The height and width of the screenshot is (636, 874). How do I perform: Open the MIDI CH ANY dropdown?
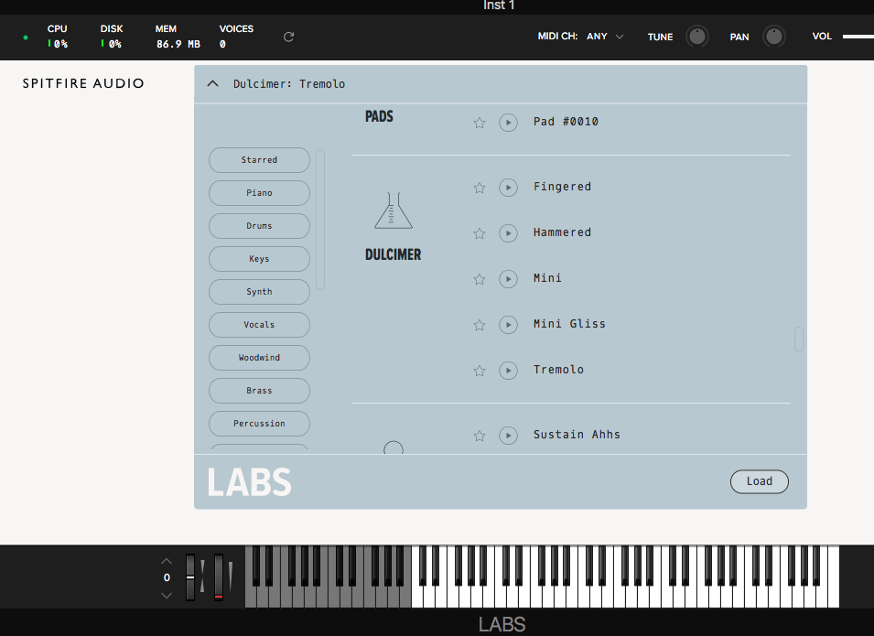click(x=605, y=37)
